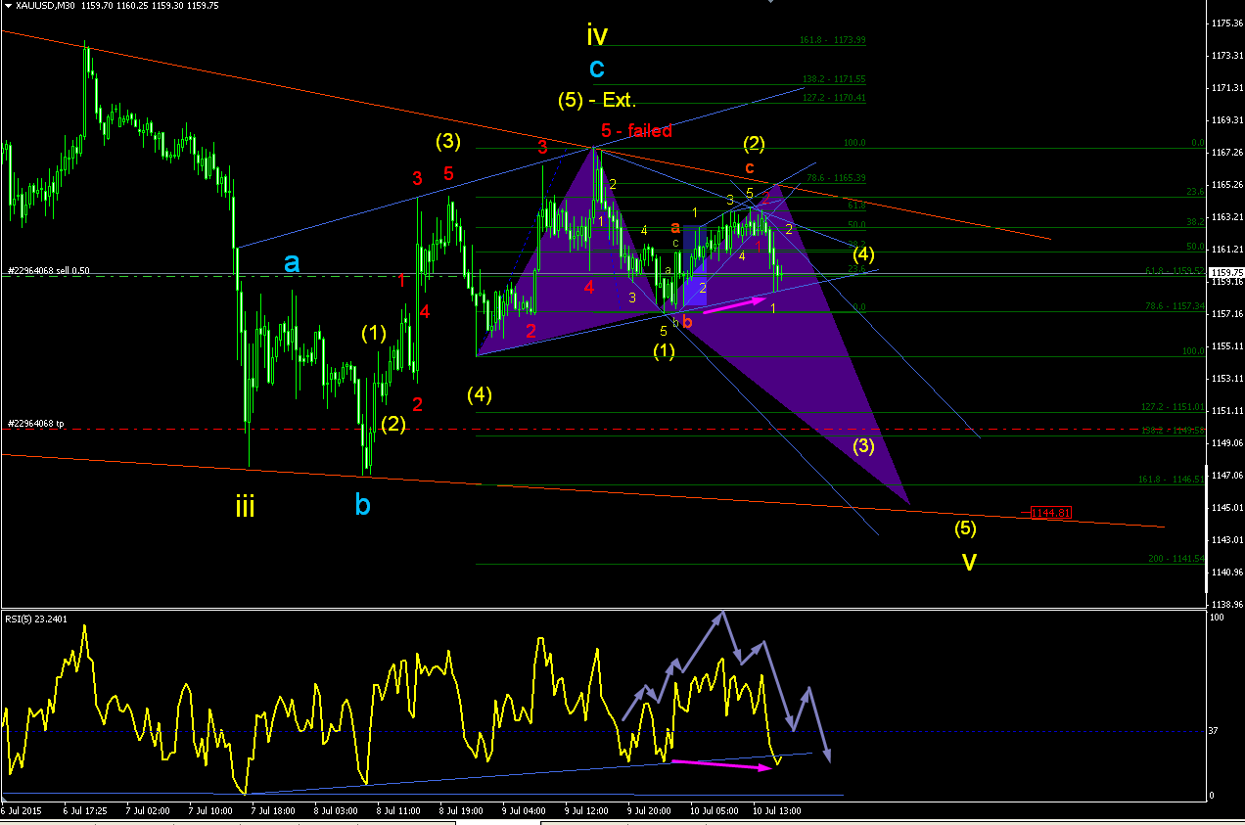Click Fibonacci level '78.6 - 1165.39'
The image size is (1245, 825).
[836, 178]
